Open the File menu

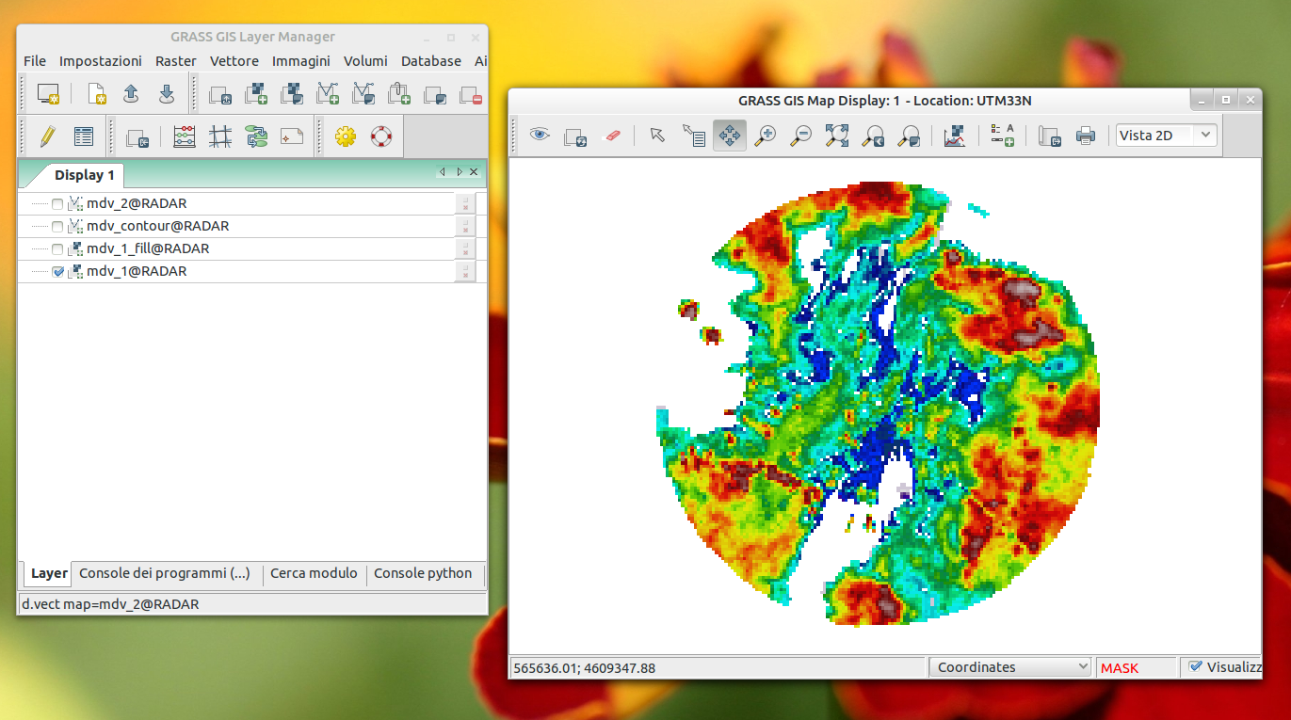[x=35, y=61]
